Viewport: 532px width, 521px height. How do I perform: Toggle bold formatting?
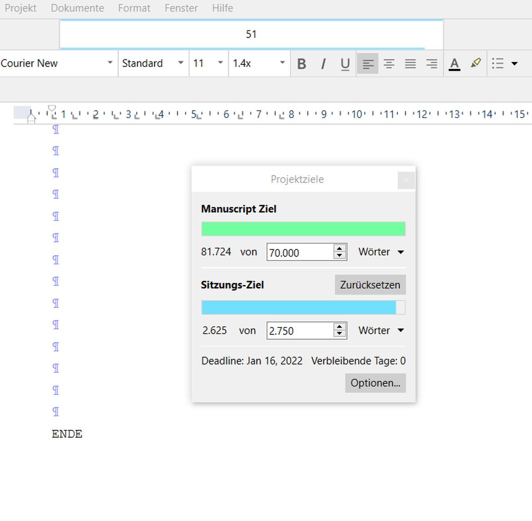tap(301, 64)
